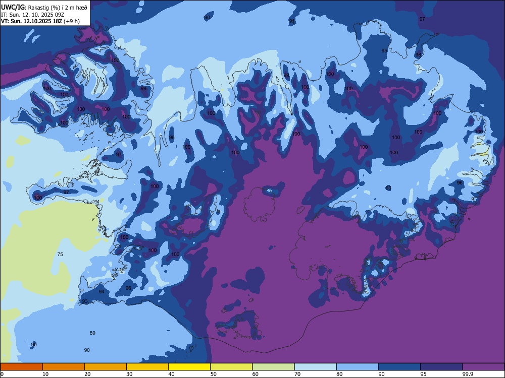Click the '98' humidity value on the map

(x=418, y=54)
